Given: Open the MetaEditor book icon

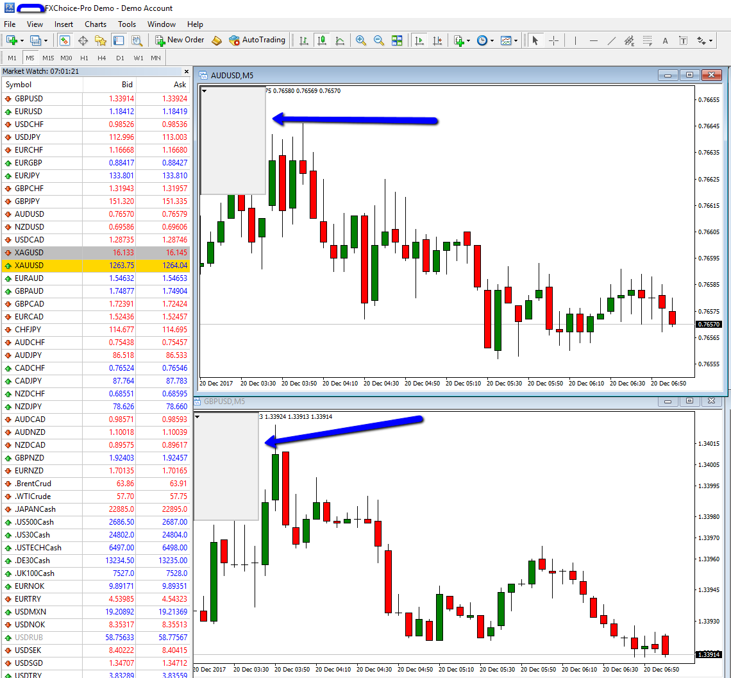Looking at the screenshot, I should tap(217, 40).
